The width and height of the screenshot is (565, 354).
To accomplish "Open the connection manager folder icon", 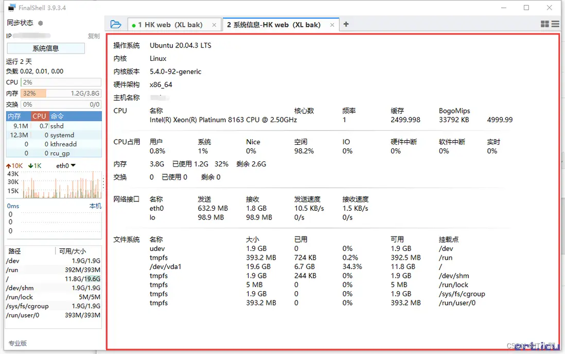I will 116,24.
